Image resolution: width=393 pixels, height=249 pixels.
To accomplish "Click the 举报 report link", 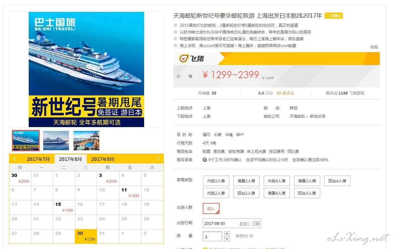I will click(x=374, y=47).
